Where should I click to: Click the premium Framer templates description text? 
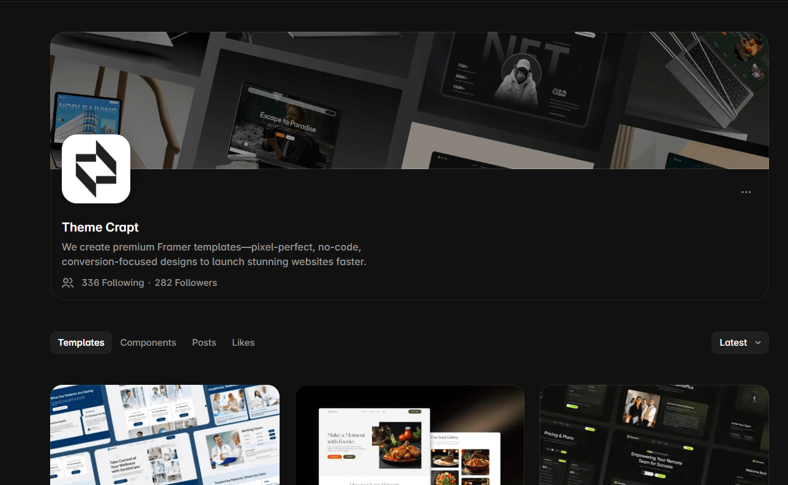click(x=214, y=255)
